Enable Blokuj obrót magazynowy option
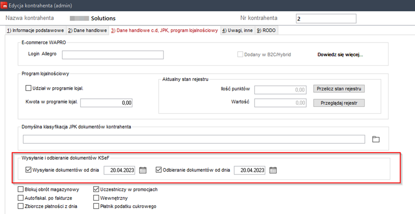Screen dimensions: 415x214 (x=21, y=190)
